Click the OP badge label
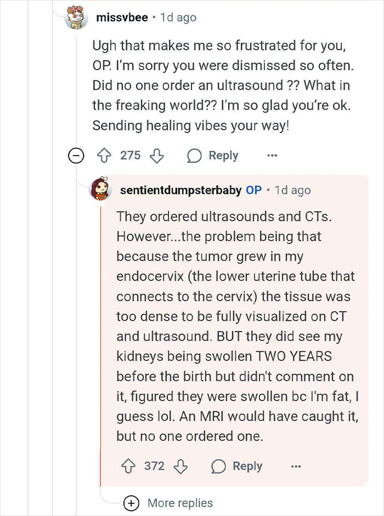Screen dimensions: 384x516 coord(253,190)
